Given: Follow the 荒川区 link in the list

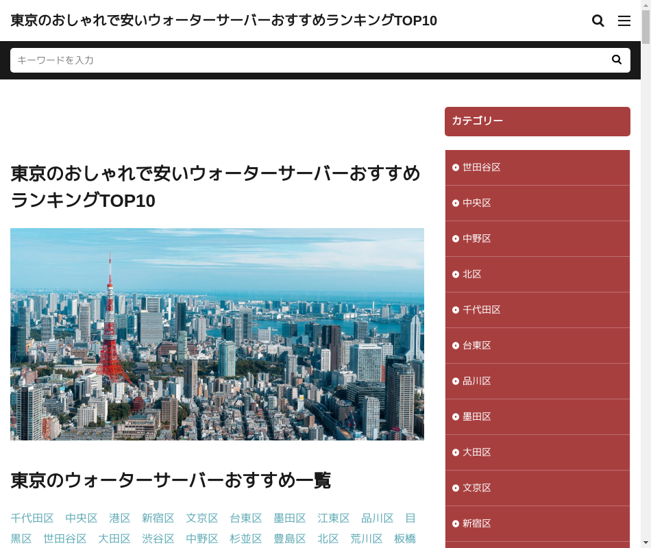Looking at the screenshot, I should (x=366, y=539).
